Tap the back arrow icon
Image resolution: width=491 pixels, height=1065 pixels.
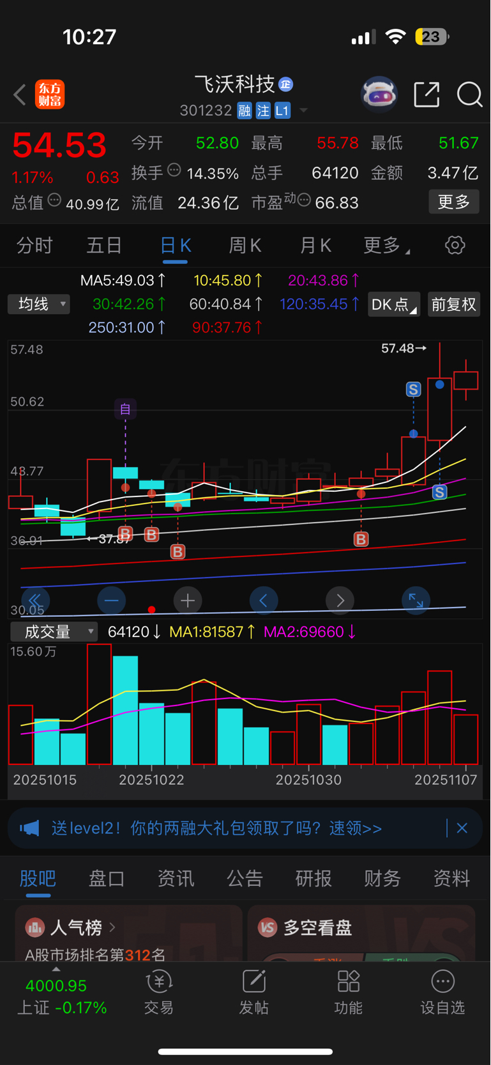click(20, 95)
